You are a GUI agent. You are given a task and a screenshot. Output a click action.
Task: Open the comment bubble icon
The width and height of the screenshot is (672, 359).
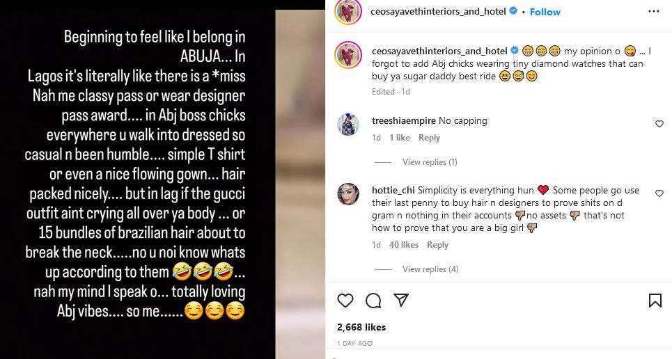click(373, 301)
